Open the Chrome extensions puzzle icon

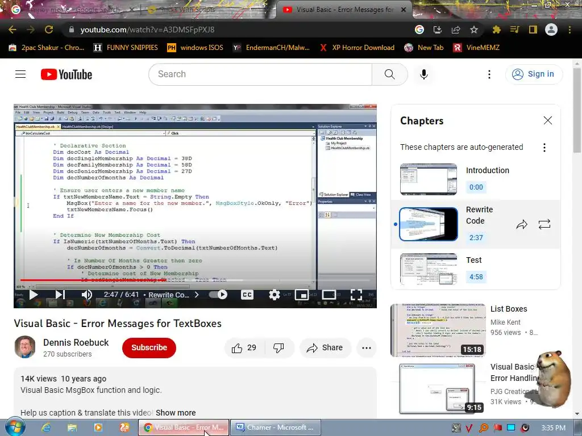click(x=496, y=30)
